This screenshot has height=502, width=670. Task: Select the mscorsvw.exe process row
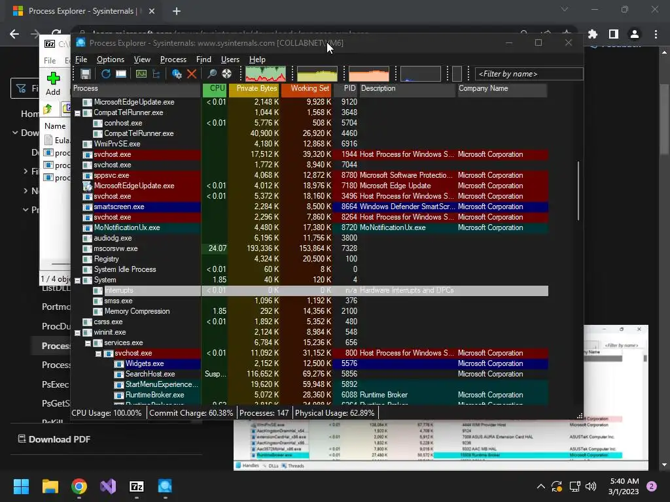pos(309,248)
